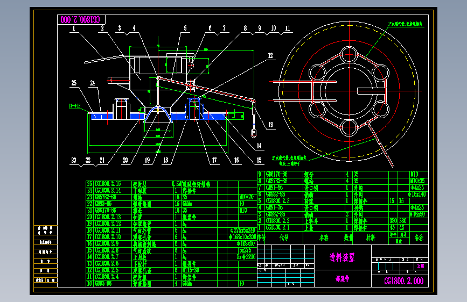Click the weight value 380 in the 总计 column

[403, 221]
